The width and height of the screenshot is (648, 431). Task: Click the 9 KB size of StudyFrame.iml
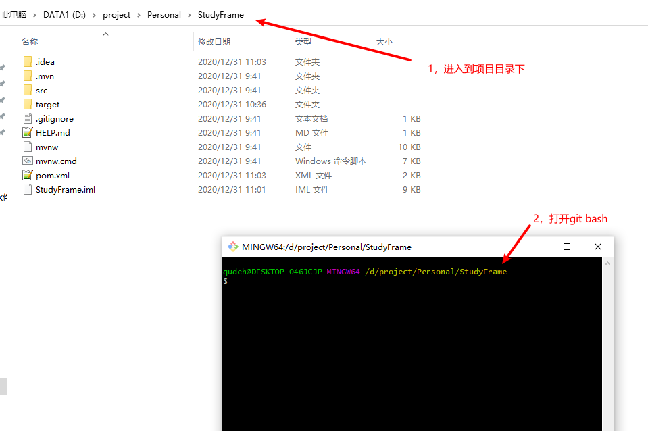pyautogui.click(x=412, y=189)
